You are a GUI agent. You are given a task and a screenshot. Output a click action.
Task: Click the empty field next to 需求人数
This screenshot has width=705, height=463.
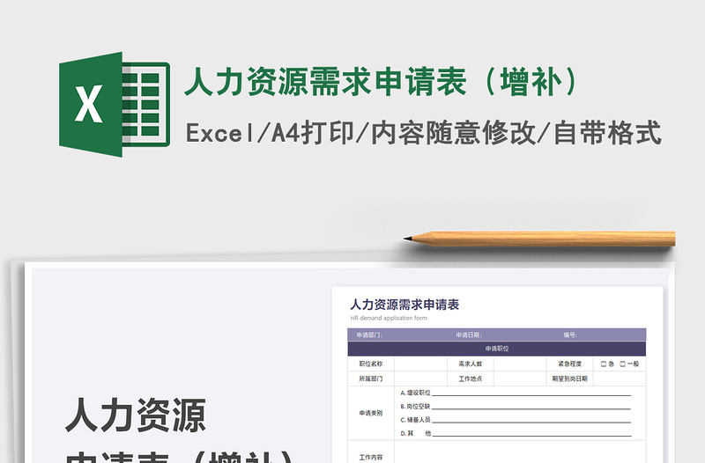click(520, 364)
